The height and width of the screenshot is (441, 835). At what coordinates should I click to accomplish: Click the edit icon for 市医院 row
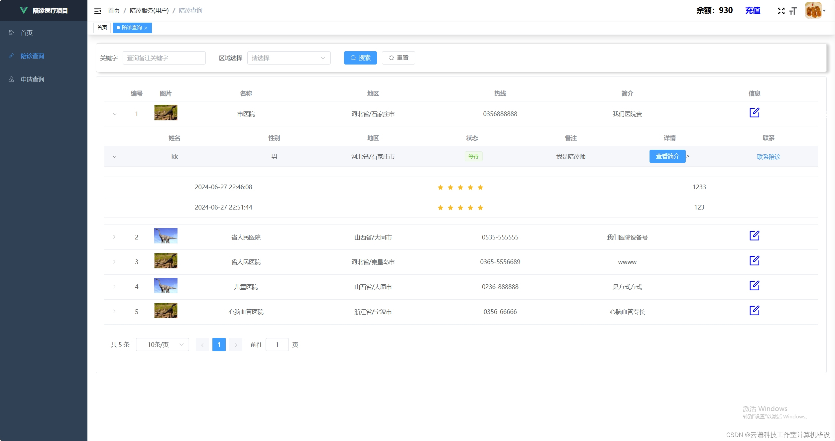pyautogui.click(x=754, y=113)
